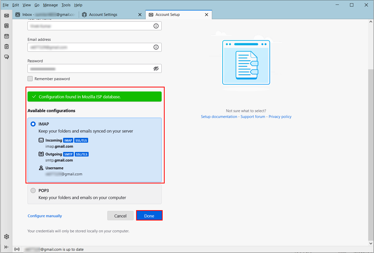Click the scrollbar up arrow
The image size is (374, 253).
tap(371, 22)
